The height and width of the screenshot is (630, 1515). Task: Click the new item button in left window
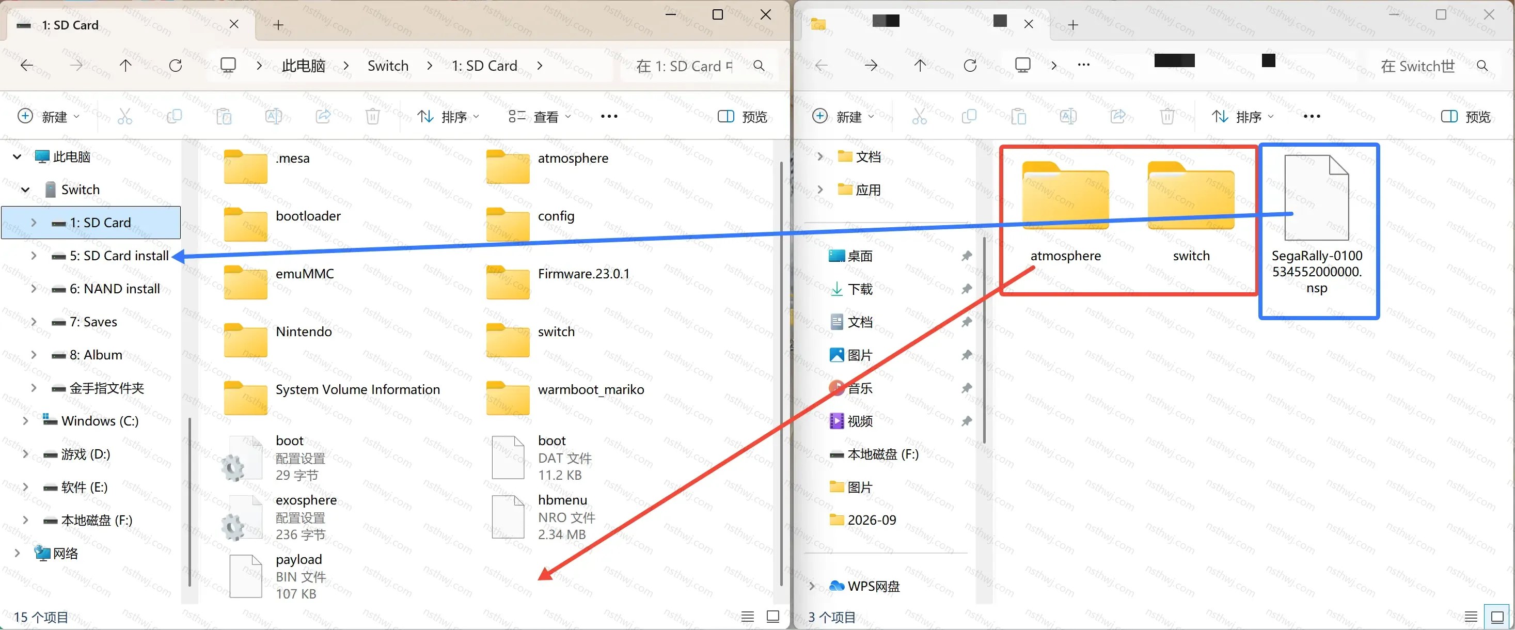point(49,117)
